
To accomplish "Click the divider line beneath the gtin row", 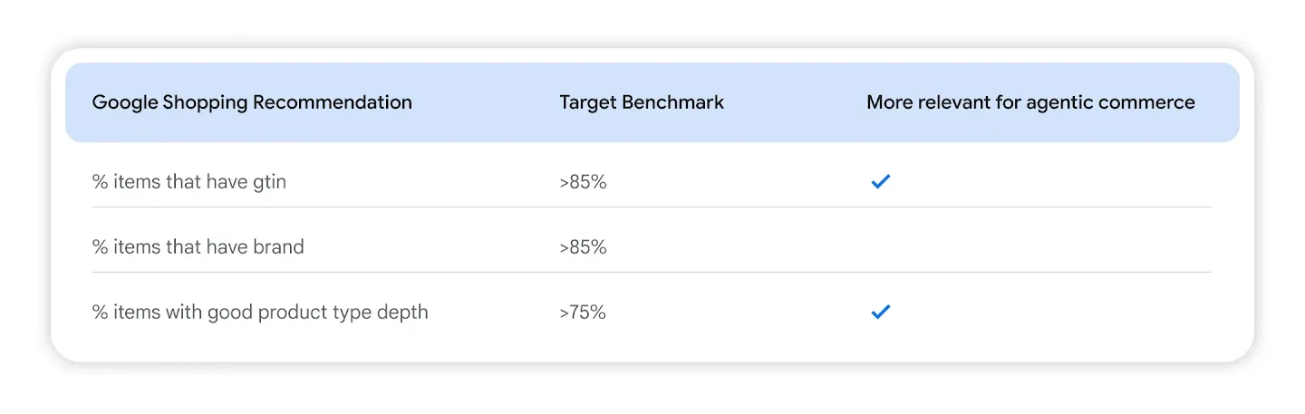I will click(x=652, y=207).
